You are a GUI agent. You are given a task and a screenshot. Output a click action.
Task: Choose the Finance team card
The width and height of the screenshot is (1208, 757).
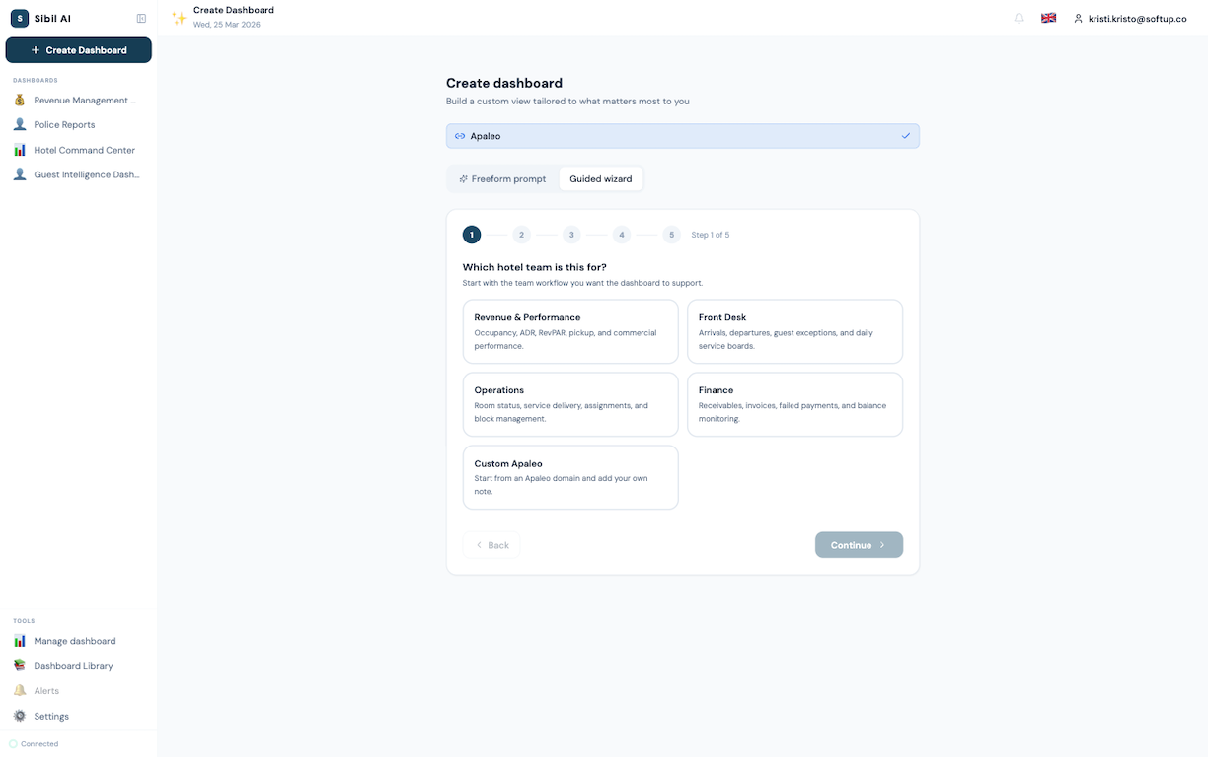click(794, 404)
